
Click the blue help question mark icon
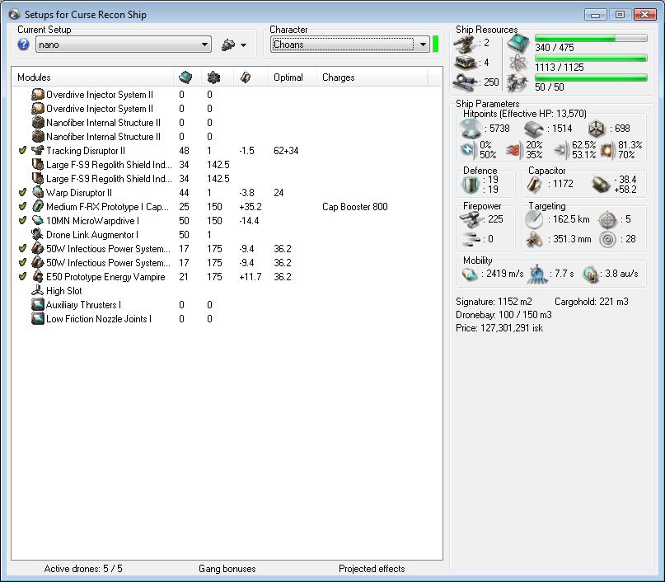tap(24, 45)
